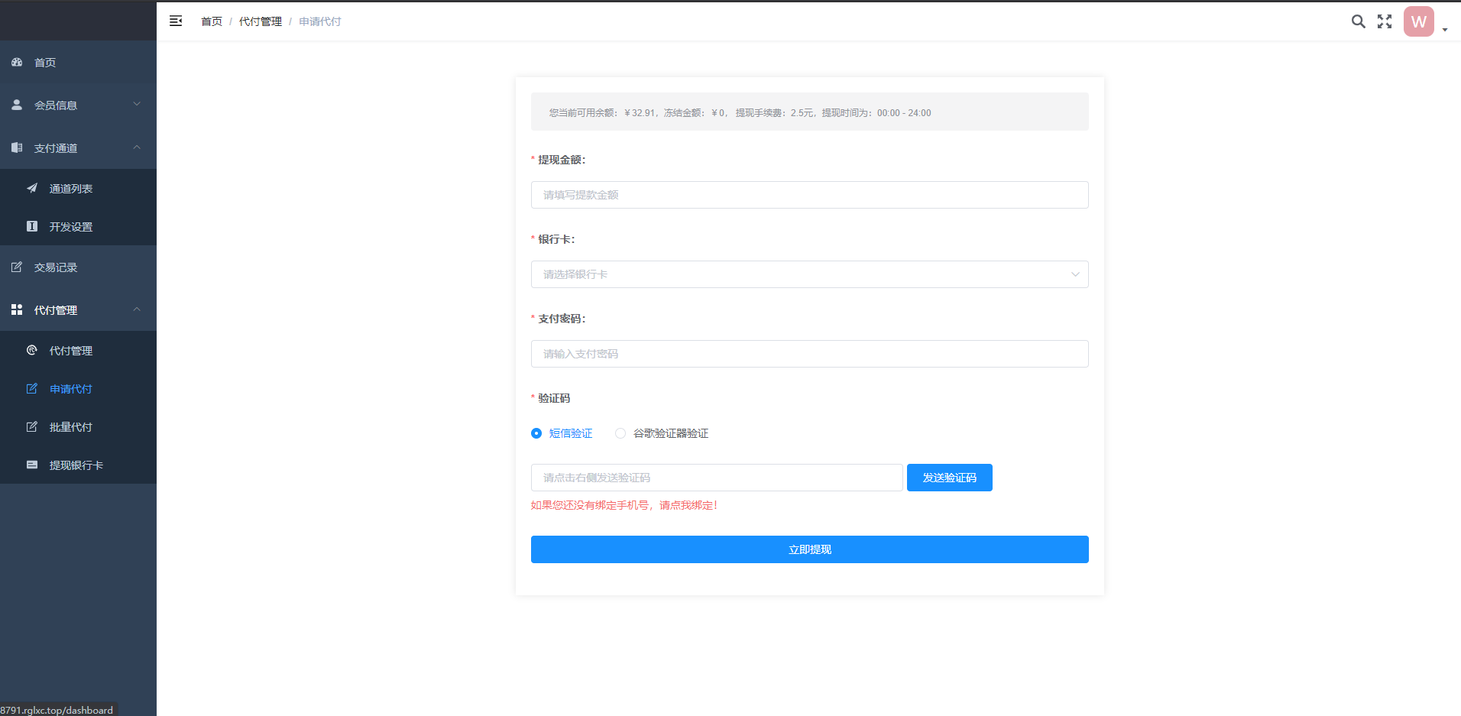Select the 谷歌验证器验证 radio option
Image resolution: width=1461 pixels, height=716 pixels.
tap(620, 433)
